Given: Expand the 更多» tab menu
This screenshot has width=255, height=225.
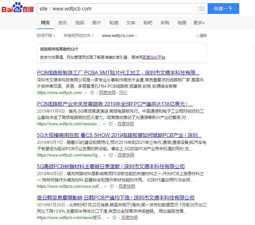Looking at the screenshot, I should coord(199,23).
